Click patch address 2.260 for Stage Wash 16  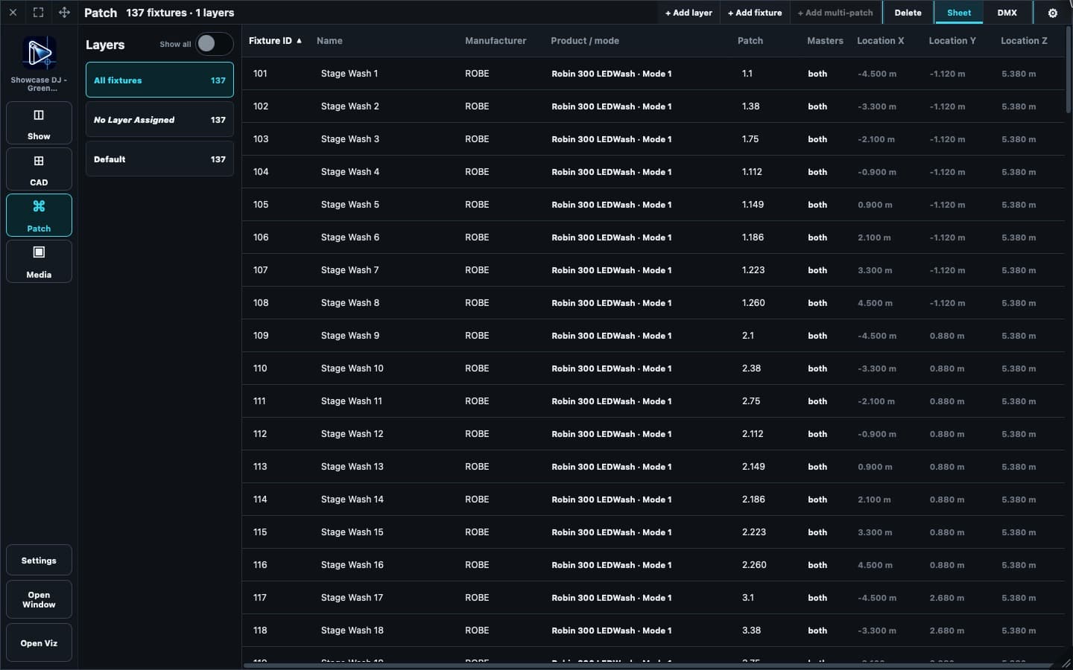click(754, 565)
